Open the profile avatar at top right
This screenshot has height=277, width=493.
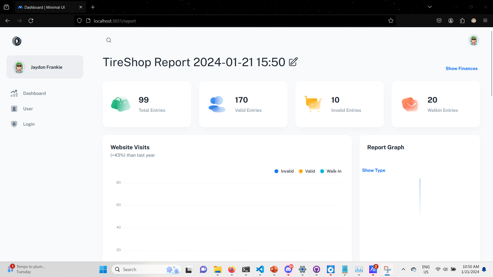(x=473, y=40)
